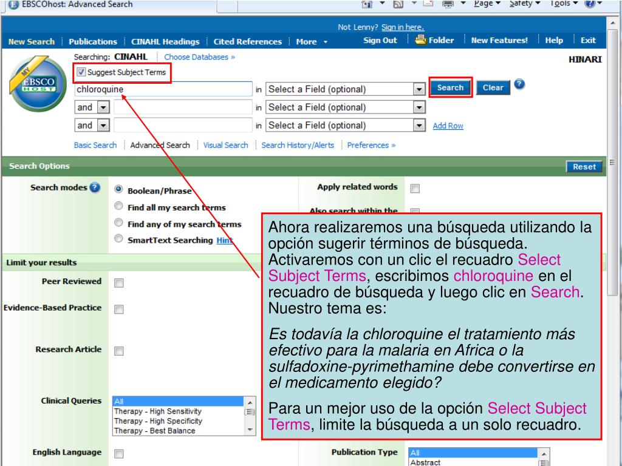
Task: Open Cited References
Action: click(x=248, y=42)
